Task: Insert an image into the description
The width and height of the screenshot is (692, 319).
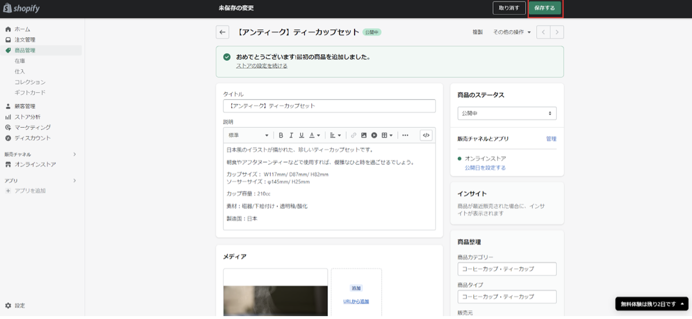Action: click(x=364, y=135)
